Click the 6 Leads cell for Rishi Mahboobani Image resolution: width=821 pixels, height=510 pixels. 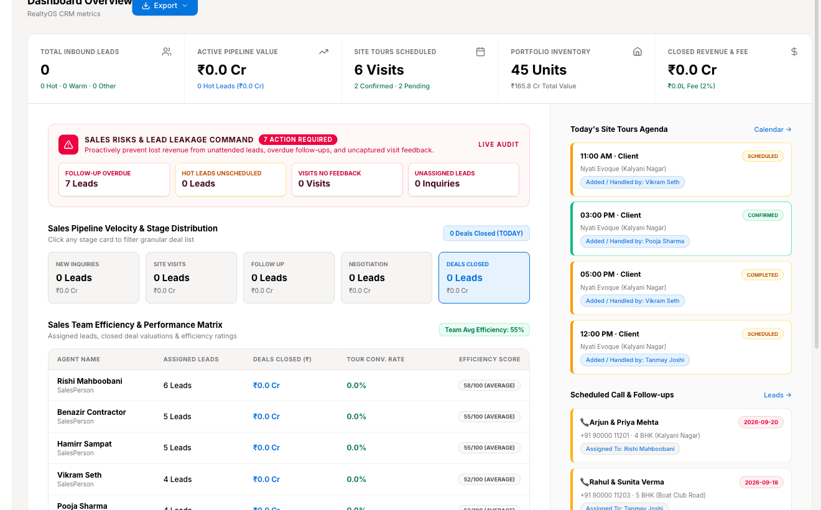tap(177, 386)
